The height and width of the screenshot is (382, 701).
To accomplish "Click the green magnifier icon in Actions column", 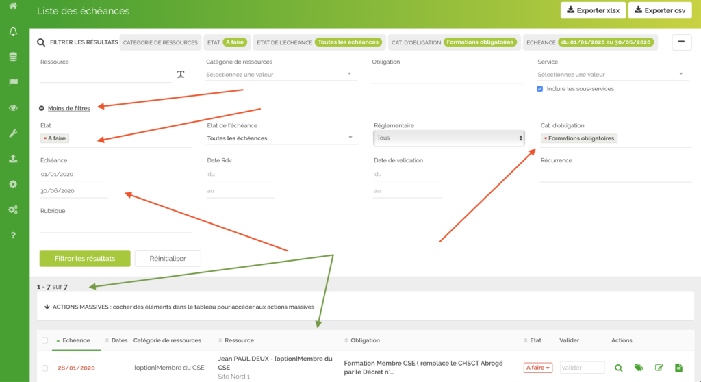I will (619, 368).
